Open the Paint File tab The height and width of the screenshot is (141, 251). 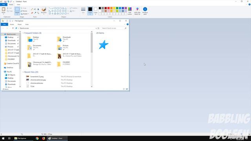[x=4, y=5]
